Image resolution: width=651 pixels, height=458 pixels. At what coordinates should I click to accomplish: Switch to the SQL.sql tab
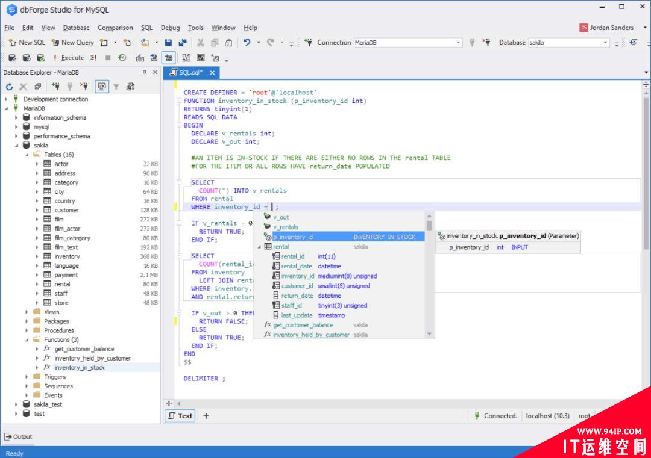point(190,73)
